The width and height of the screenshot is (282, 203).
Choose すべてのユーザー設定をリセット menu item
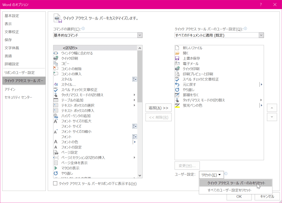[236, 190]
